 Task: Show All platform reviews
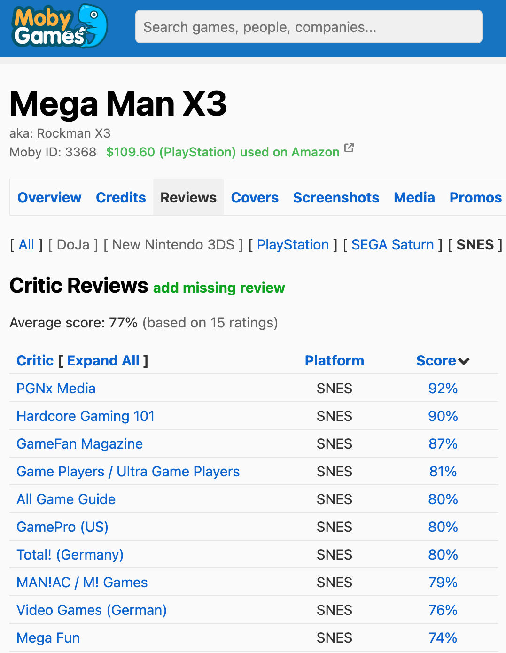(26, 245)
